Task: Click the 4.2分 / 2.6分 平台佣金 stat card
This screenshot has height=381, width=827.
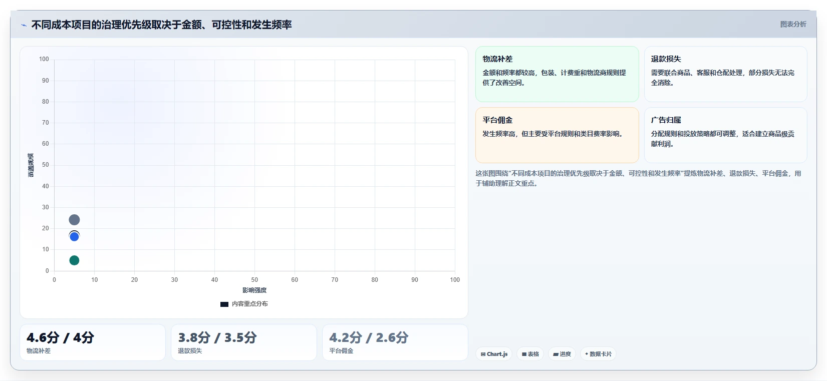Action: tap(395, 342)
